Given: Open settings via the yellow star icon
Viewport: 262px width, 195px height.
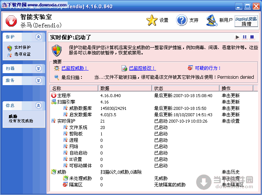Looking at the screenshot, I should [152, 20].
